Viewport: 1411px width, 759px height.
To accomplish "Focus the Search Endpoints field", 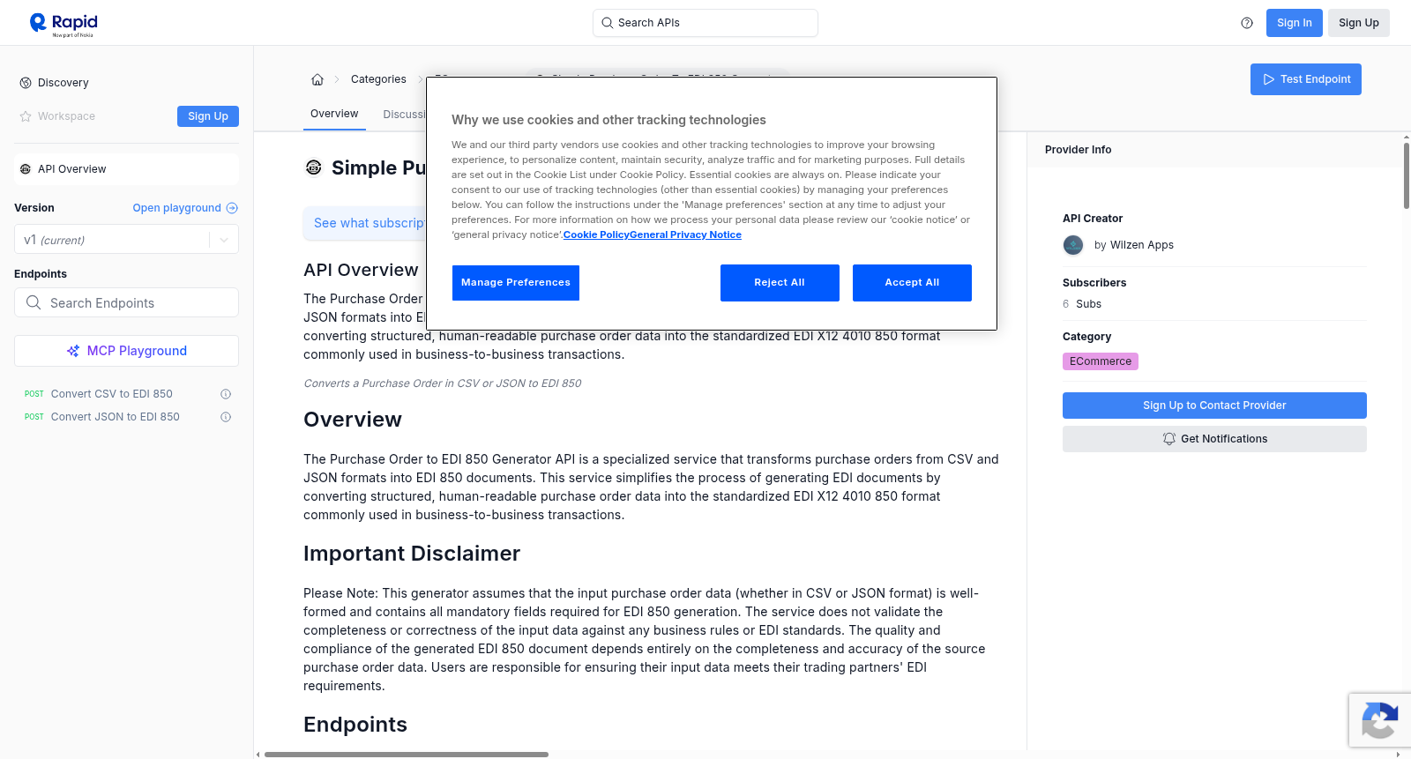I will coord(126,302).
